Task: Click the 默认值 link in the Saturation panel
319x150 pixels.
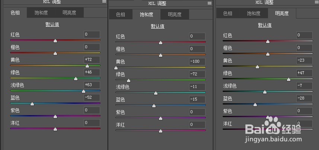Action: click(158, 26)
